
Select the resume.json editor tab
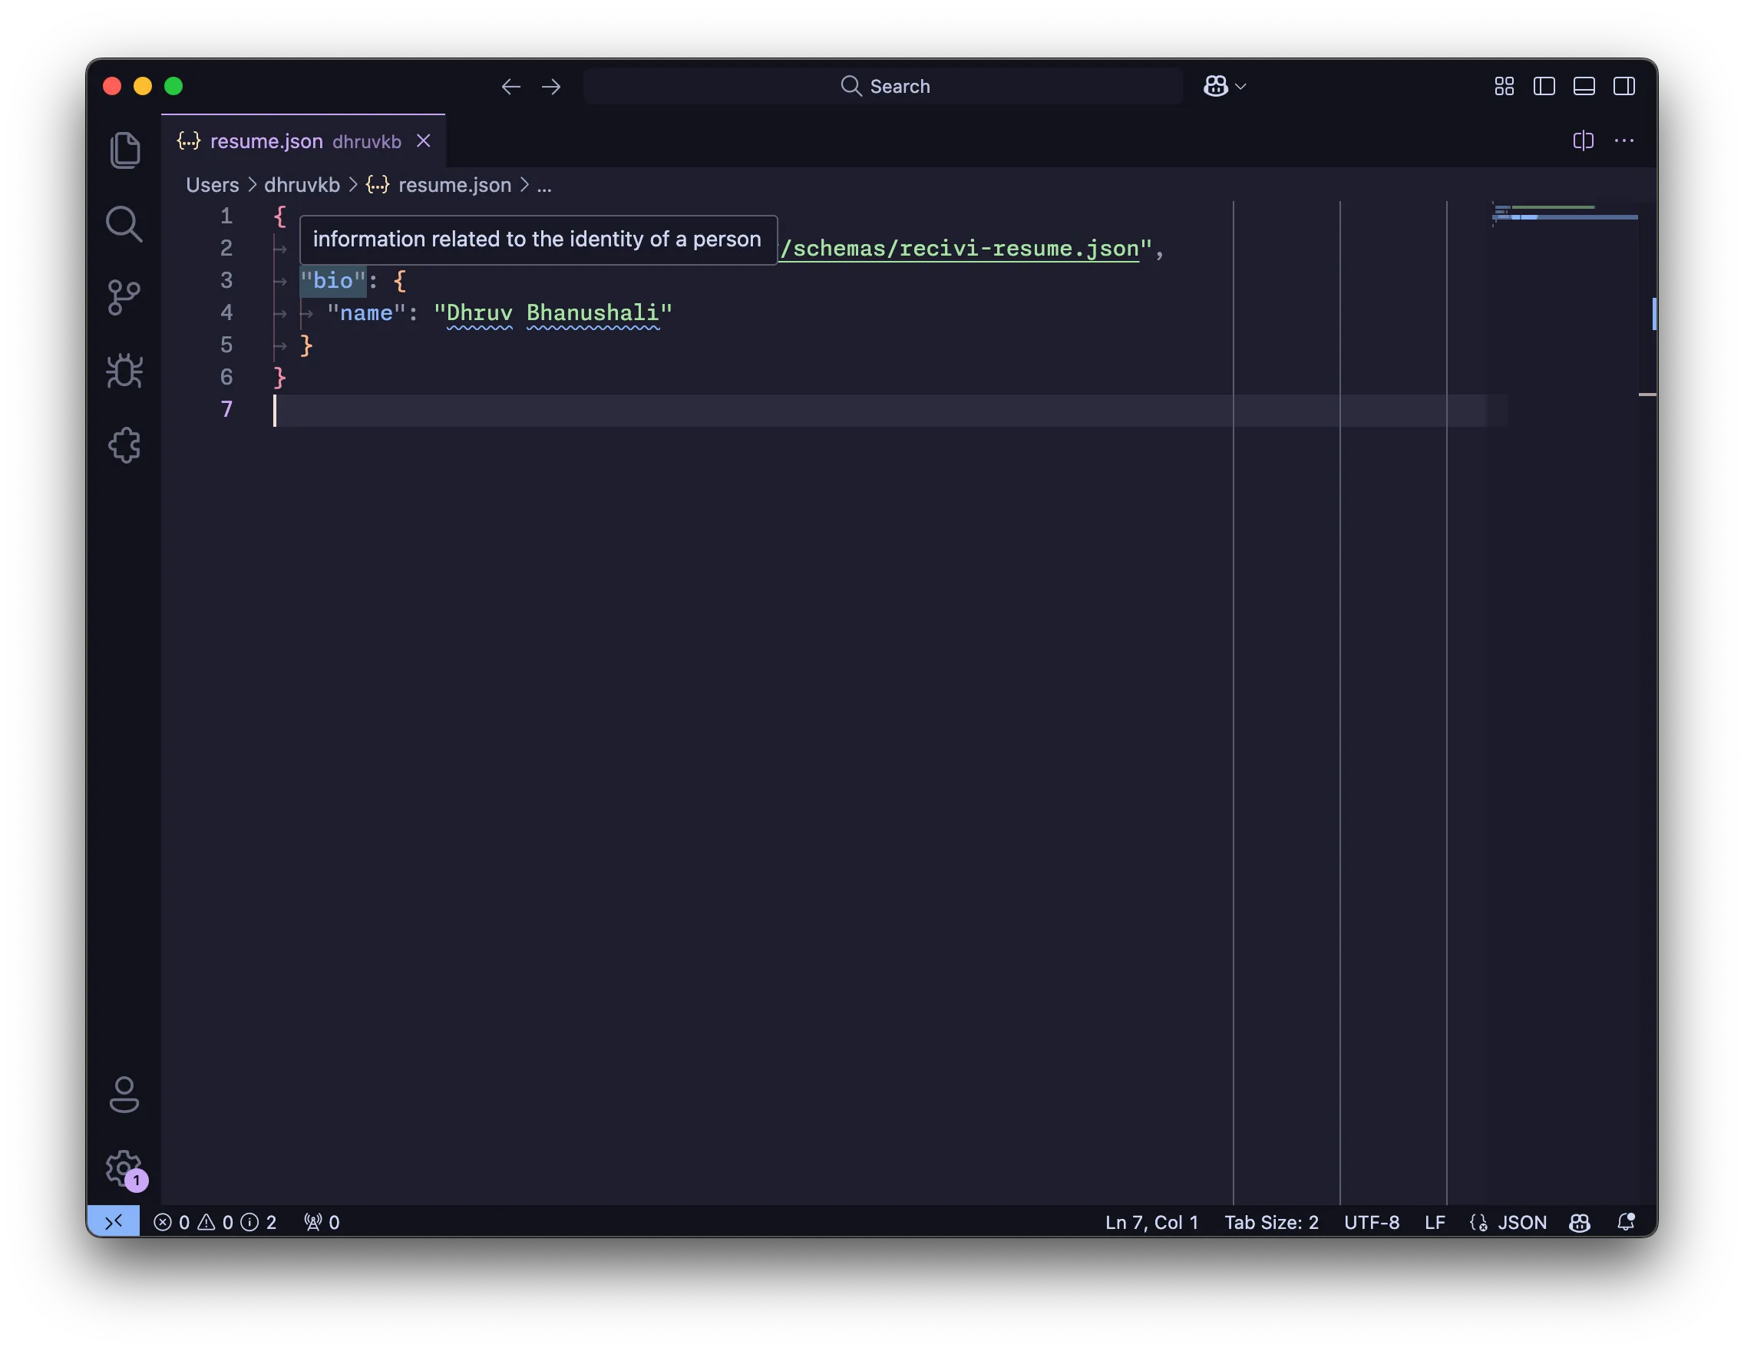266,141
